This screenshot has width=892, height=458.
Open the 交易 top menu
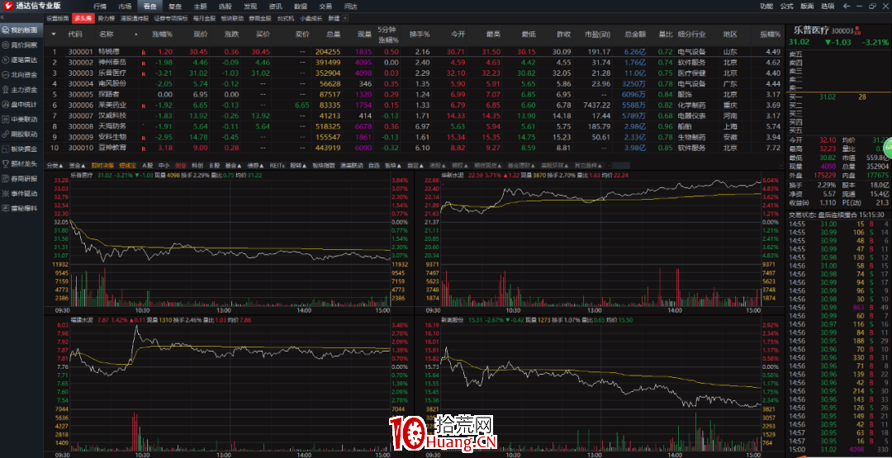pos(325,7)
